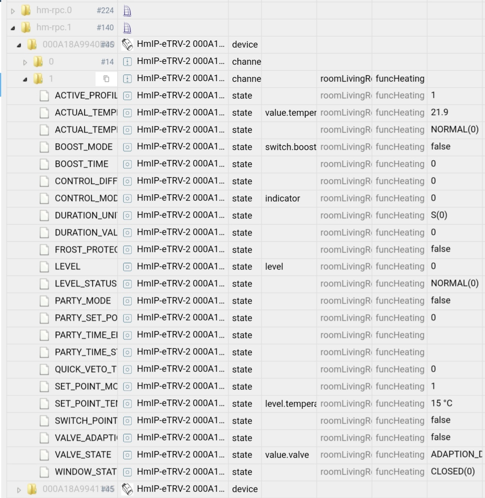This screenshot has width=485, height=498.
Task: Collapse channel 1 folder arrow
Action: tap(25, 79)
